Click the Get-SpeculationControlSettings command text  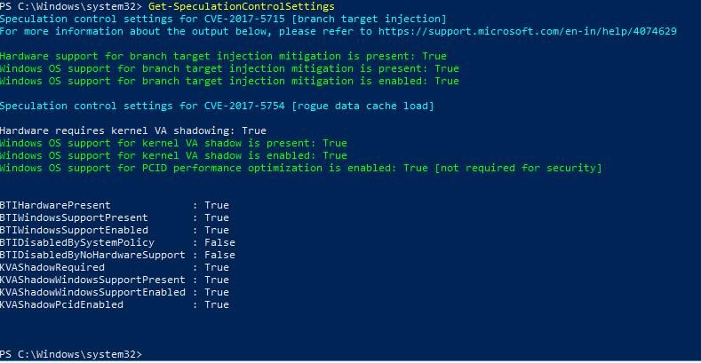[242, 7]
